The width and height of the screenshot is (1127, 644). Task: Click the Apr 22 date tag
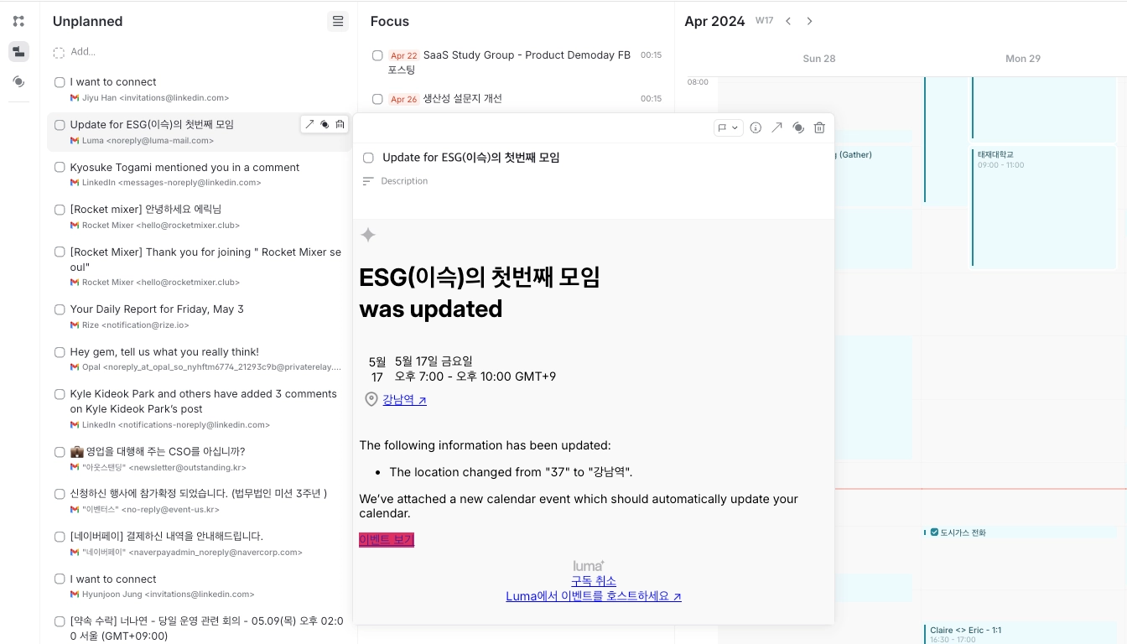pos(404,55)
